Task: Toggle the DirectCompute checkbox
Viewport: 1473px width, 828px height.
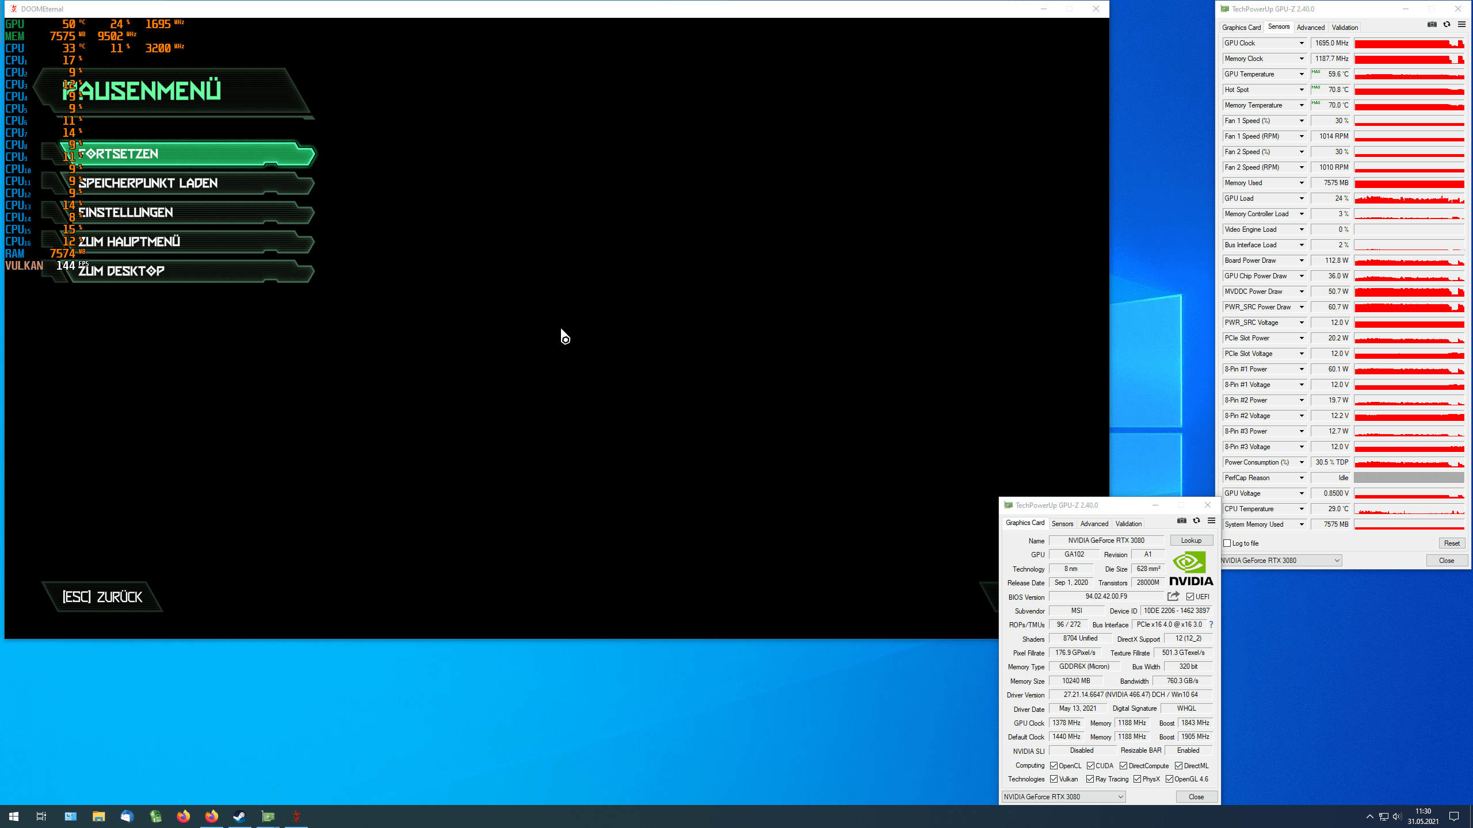Action: 1123,766
